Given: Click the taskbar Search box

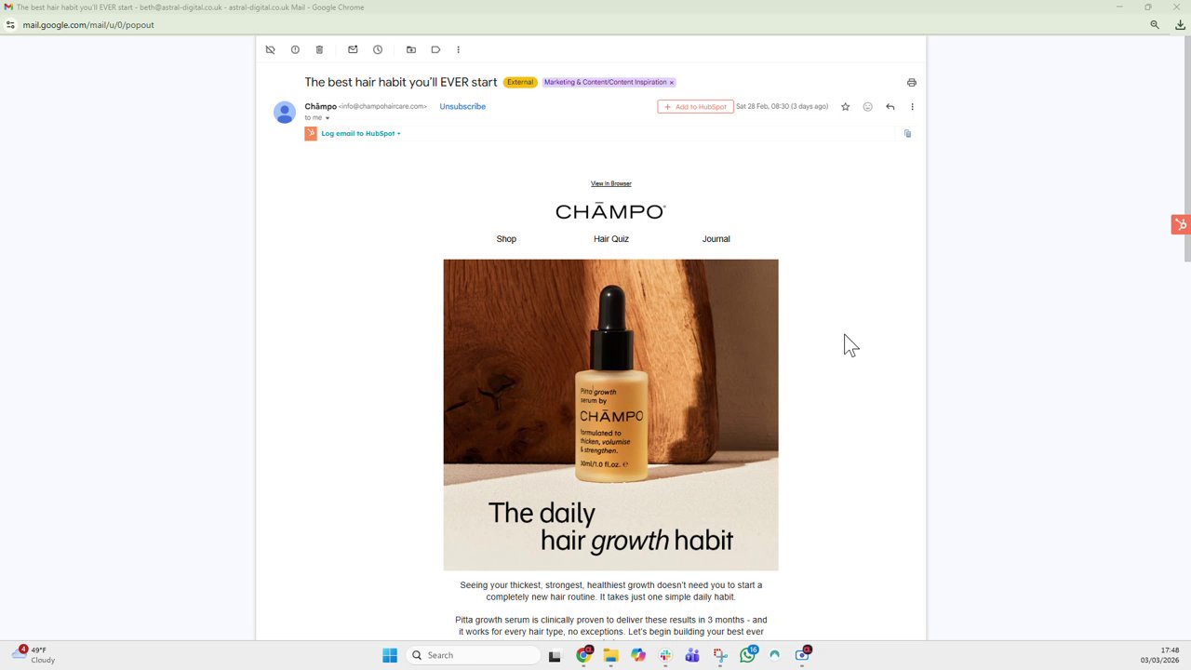Looking at the screenshot, I should [x=475, y=655].
